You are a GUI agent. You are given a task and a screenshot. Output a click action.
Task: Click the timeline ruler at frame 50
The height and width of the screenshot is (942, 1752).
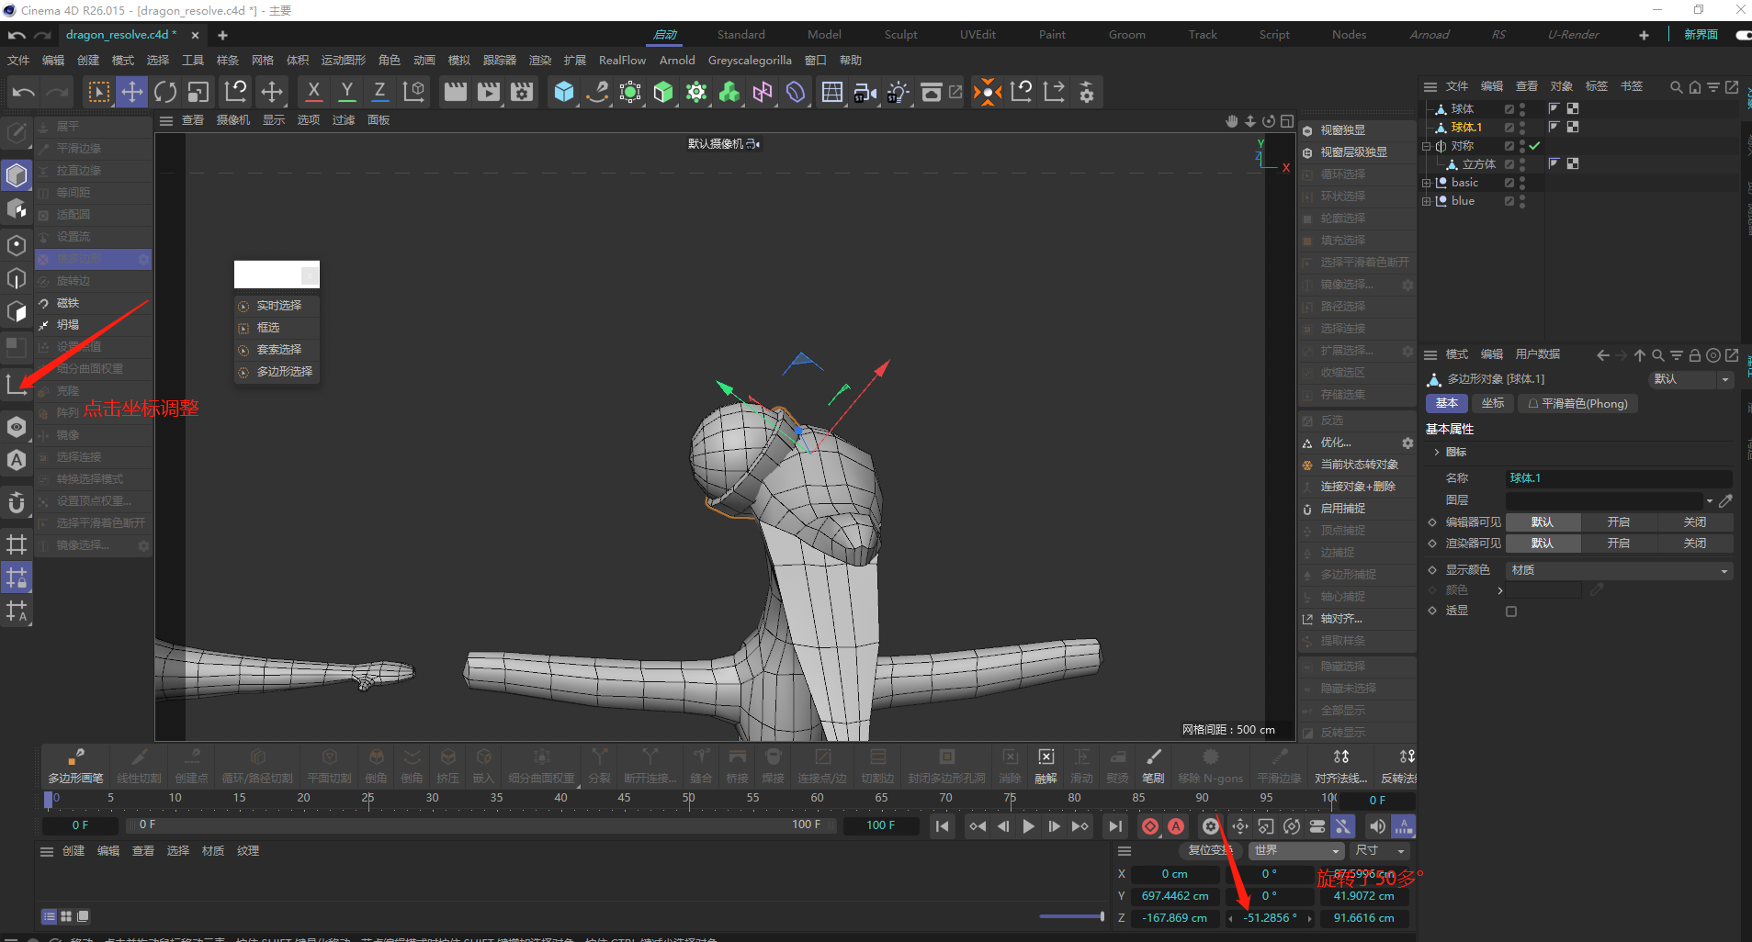[688, 798]
